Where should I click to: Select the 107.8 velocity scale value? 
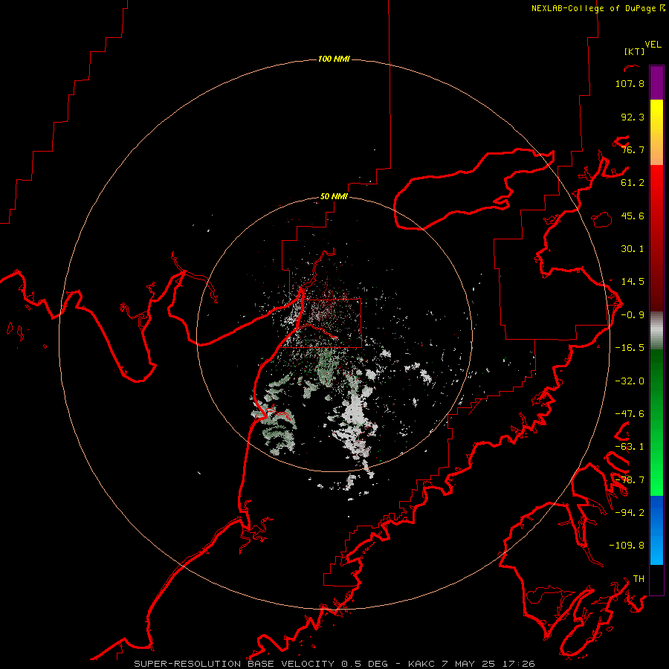tap(630, 83)
